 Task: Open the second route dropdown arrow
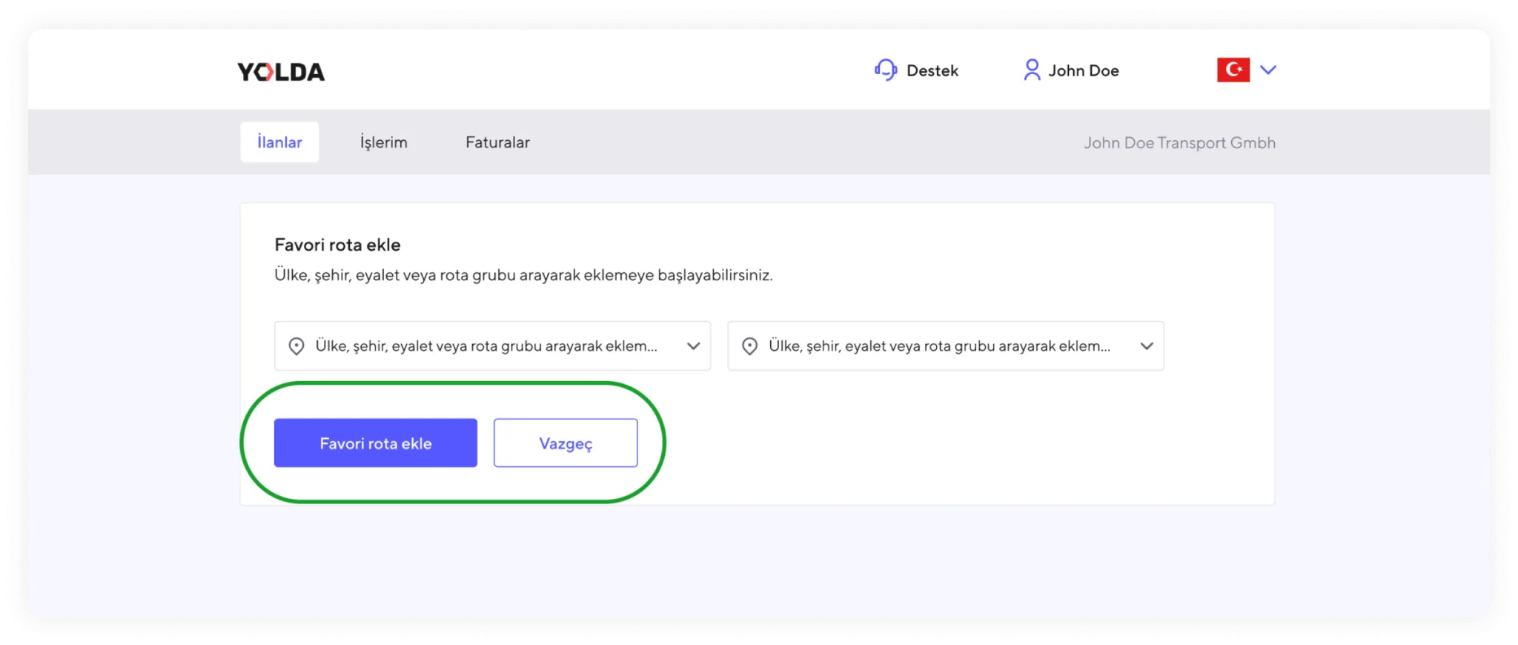[1147, 346]
